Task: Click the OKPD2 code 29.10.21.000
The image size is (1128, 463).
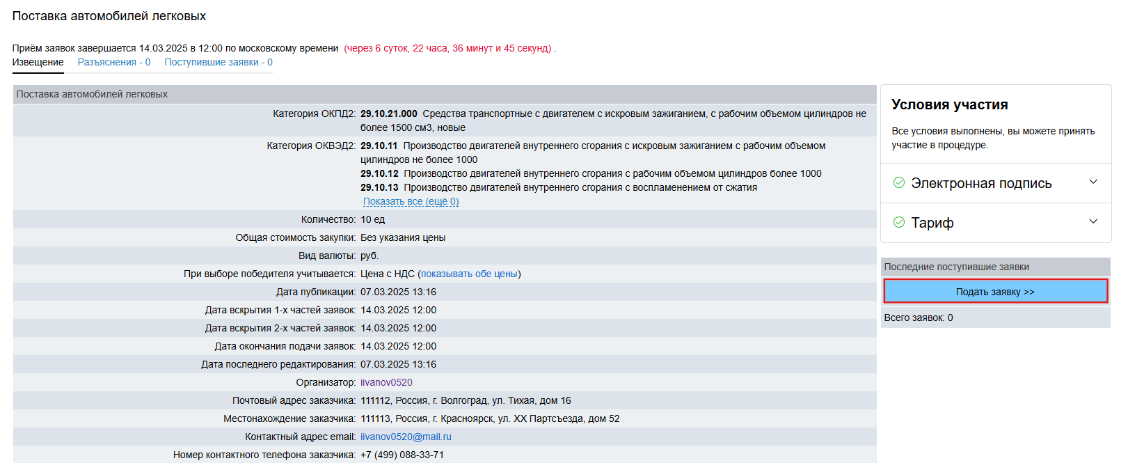Action: tap(388, 114)
